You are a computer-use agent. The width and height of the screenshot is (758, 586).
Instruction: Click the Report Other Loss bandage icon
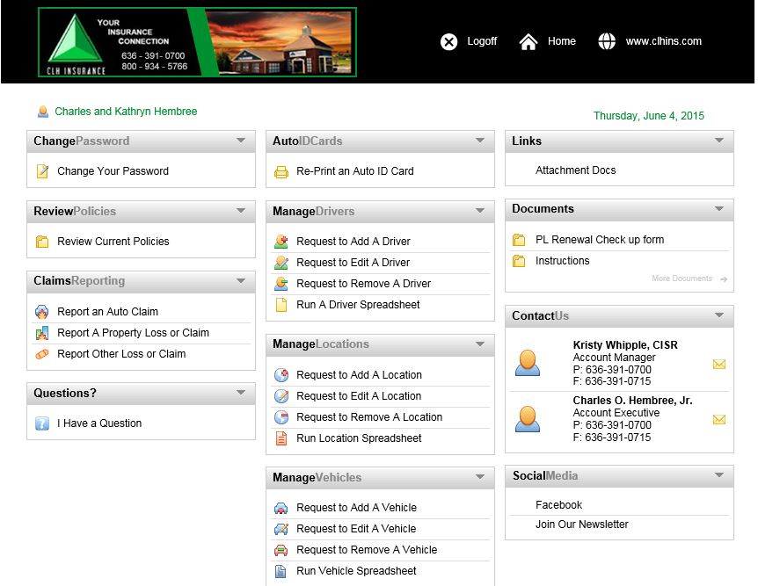42,354
